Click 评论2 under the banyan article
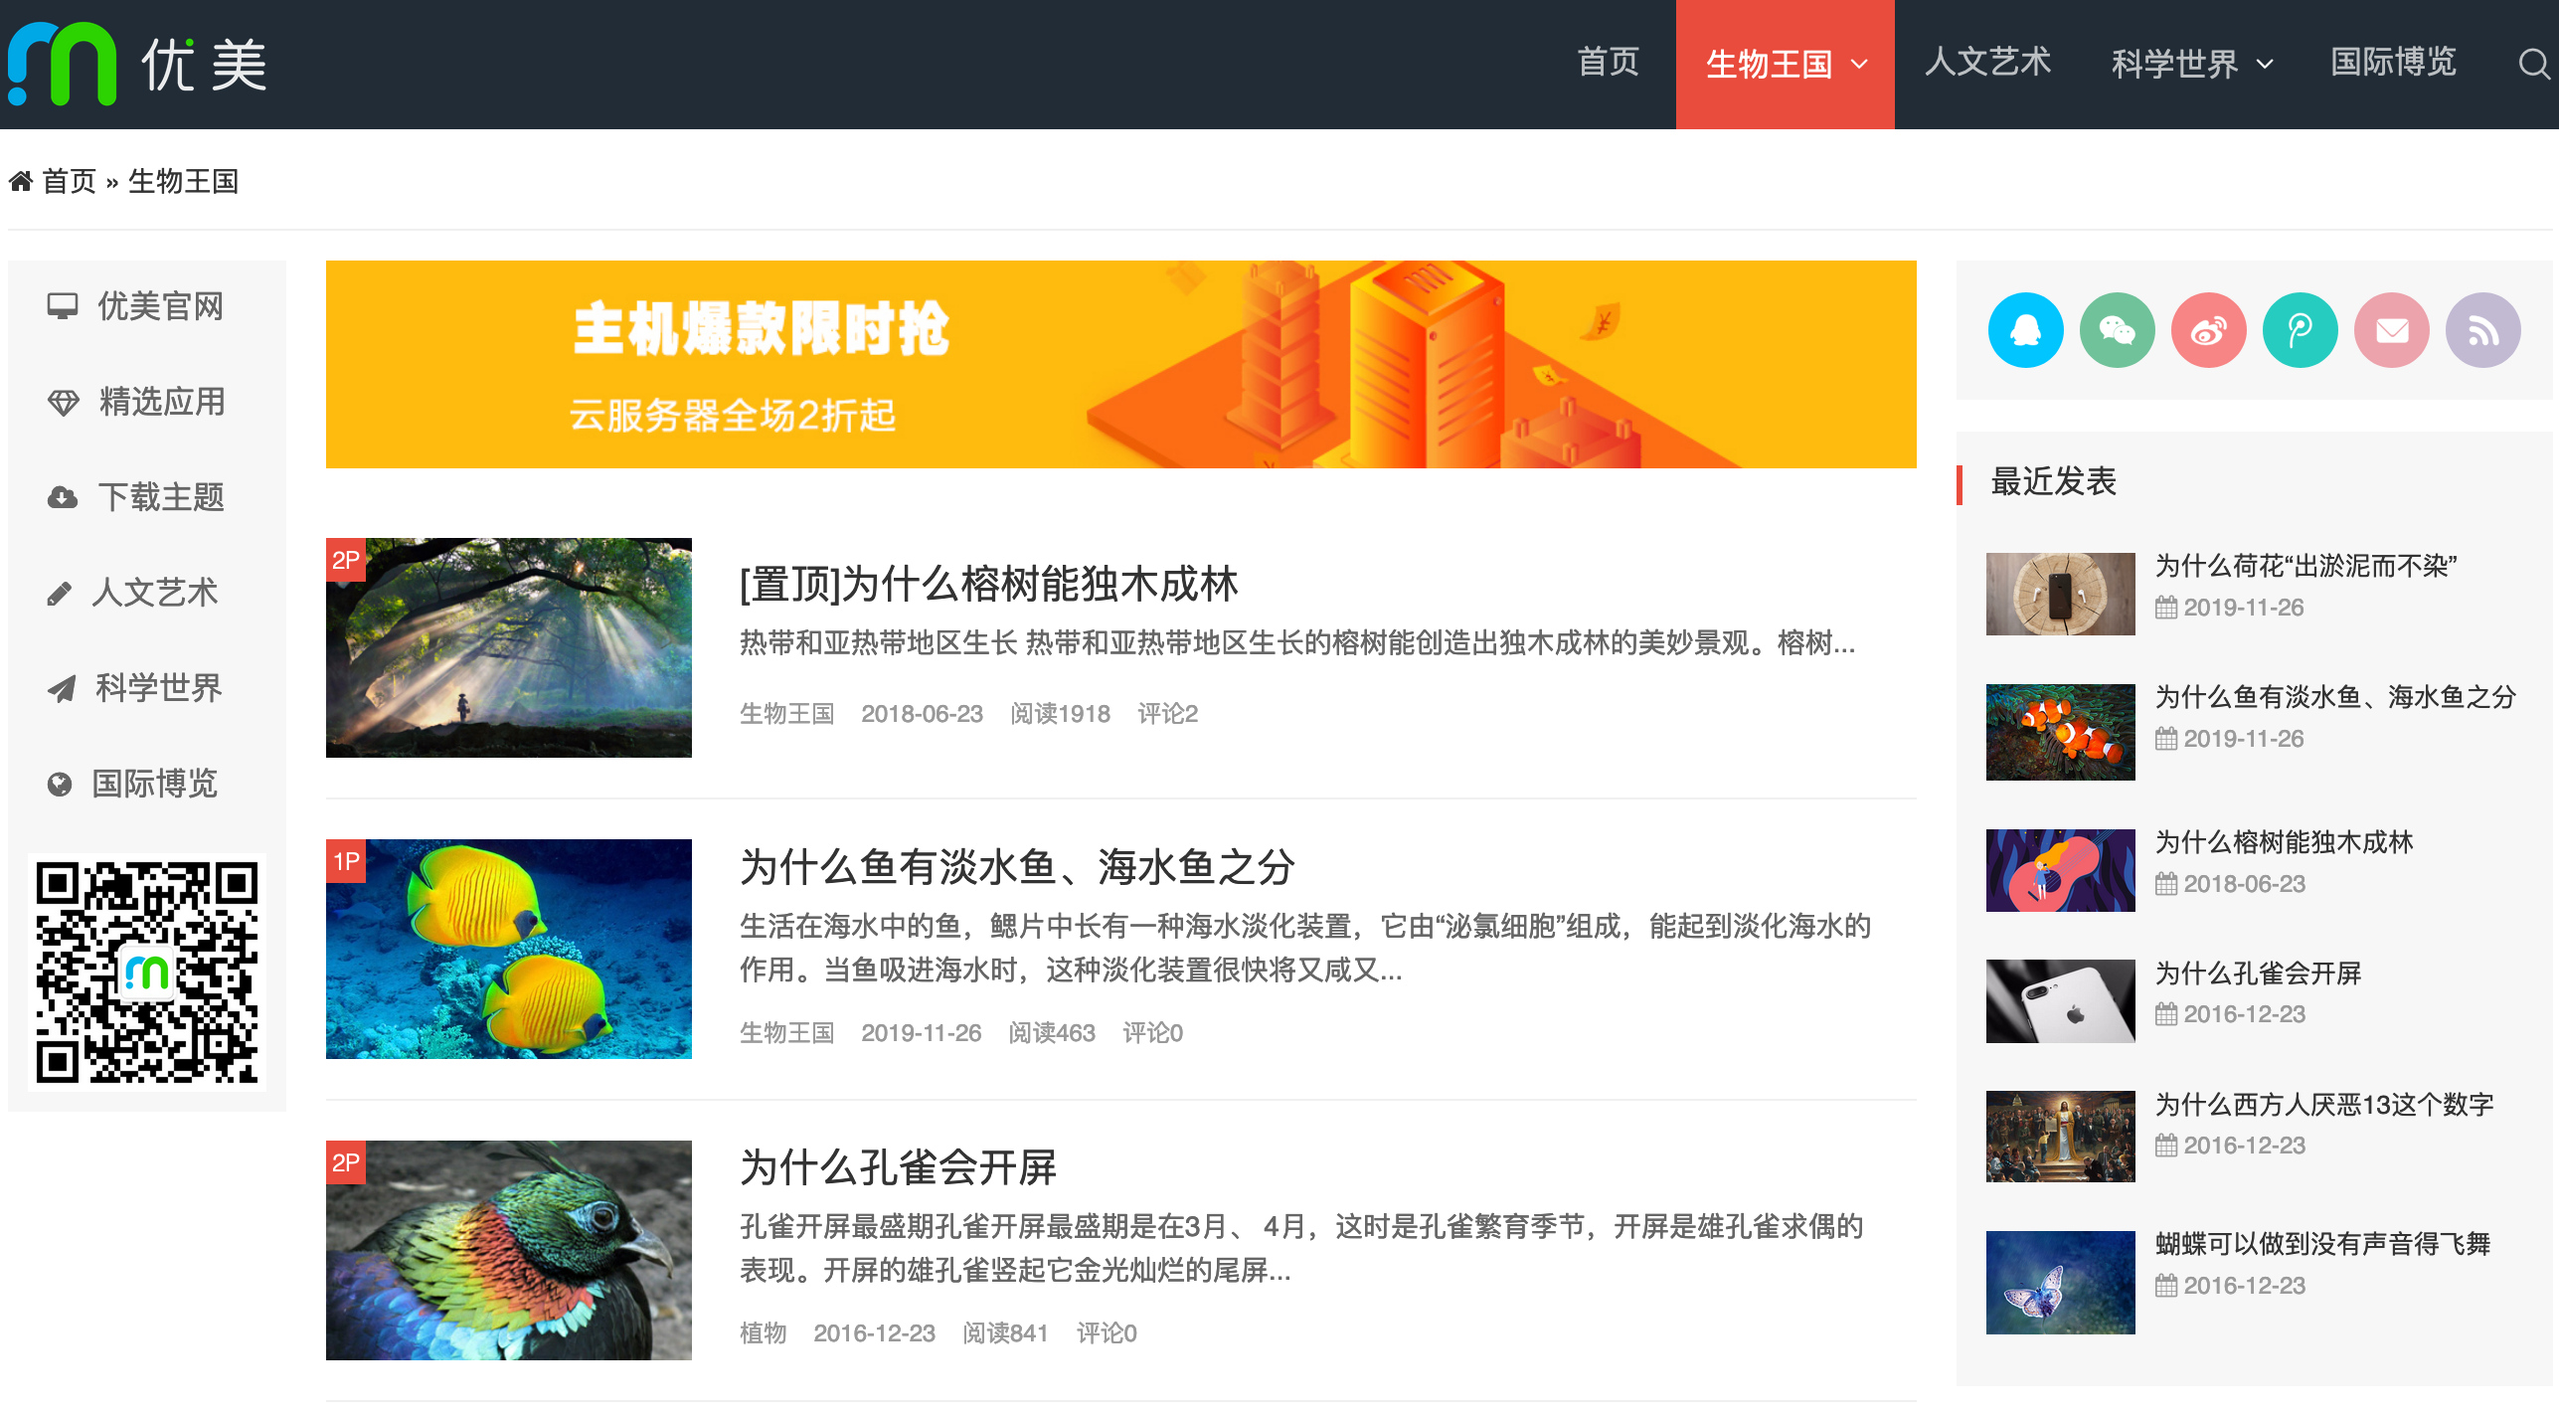 (x=1167, y=714)
